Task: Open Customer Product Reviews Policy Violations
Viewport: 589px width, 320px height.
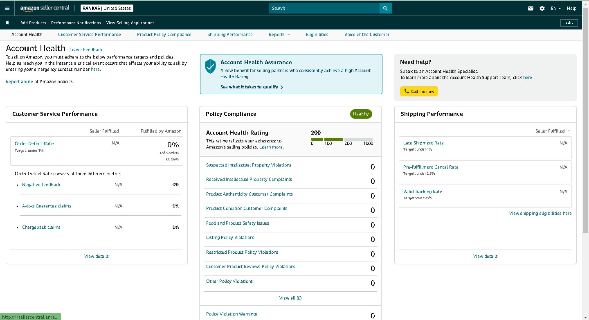Action: [x=251, y=267]
